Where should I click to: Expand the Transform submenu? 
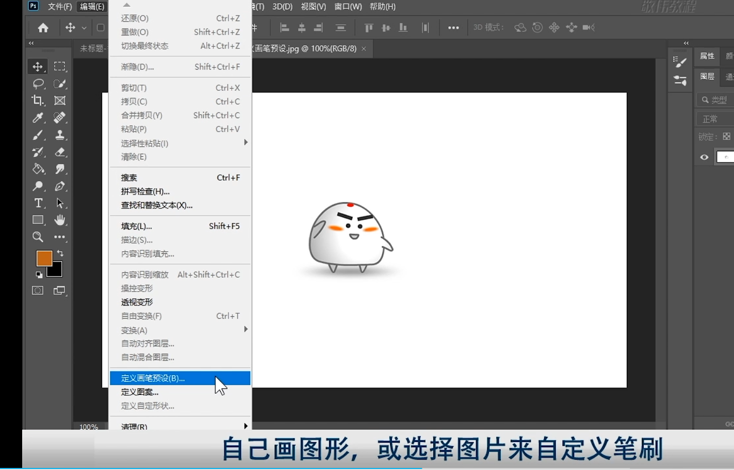(x=180, y=330)
